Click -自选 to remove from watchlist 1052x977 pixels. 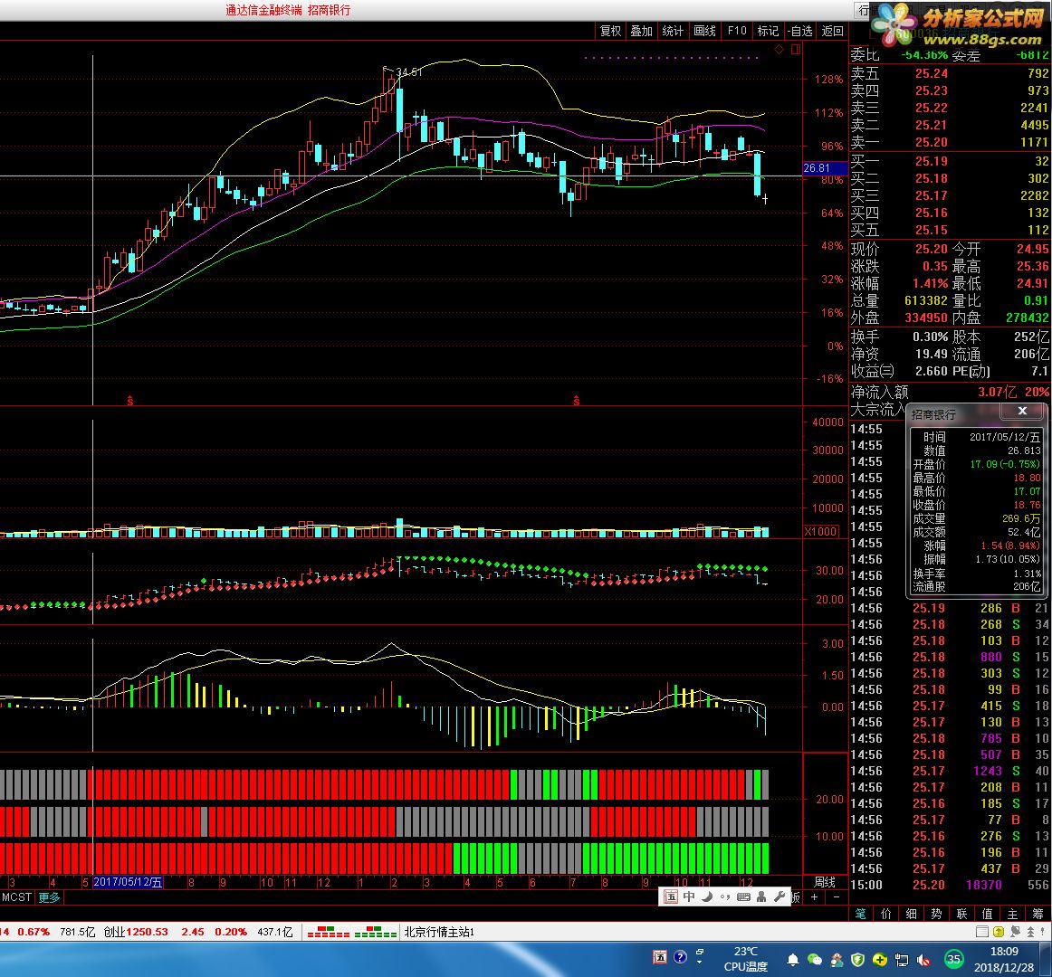[799, 31]
